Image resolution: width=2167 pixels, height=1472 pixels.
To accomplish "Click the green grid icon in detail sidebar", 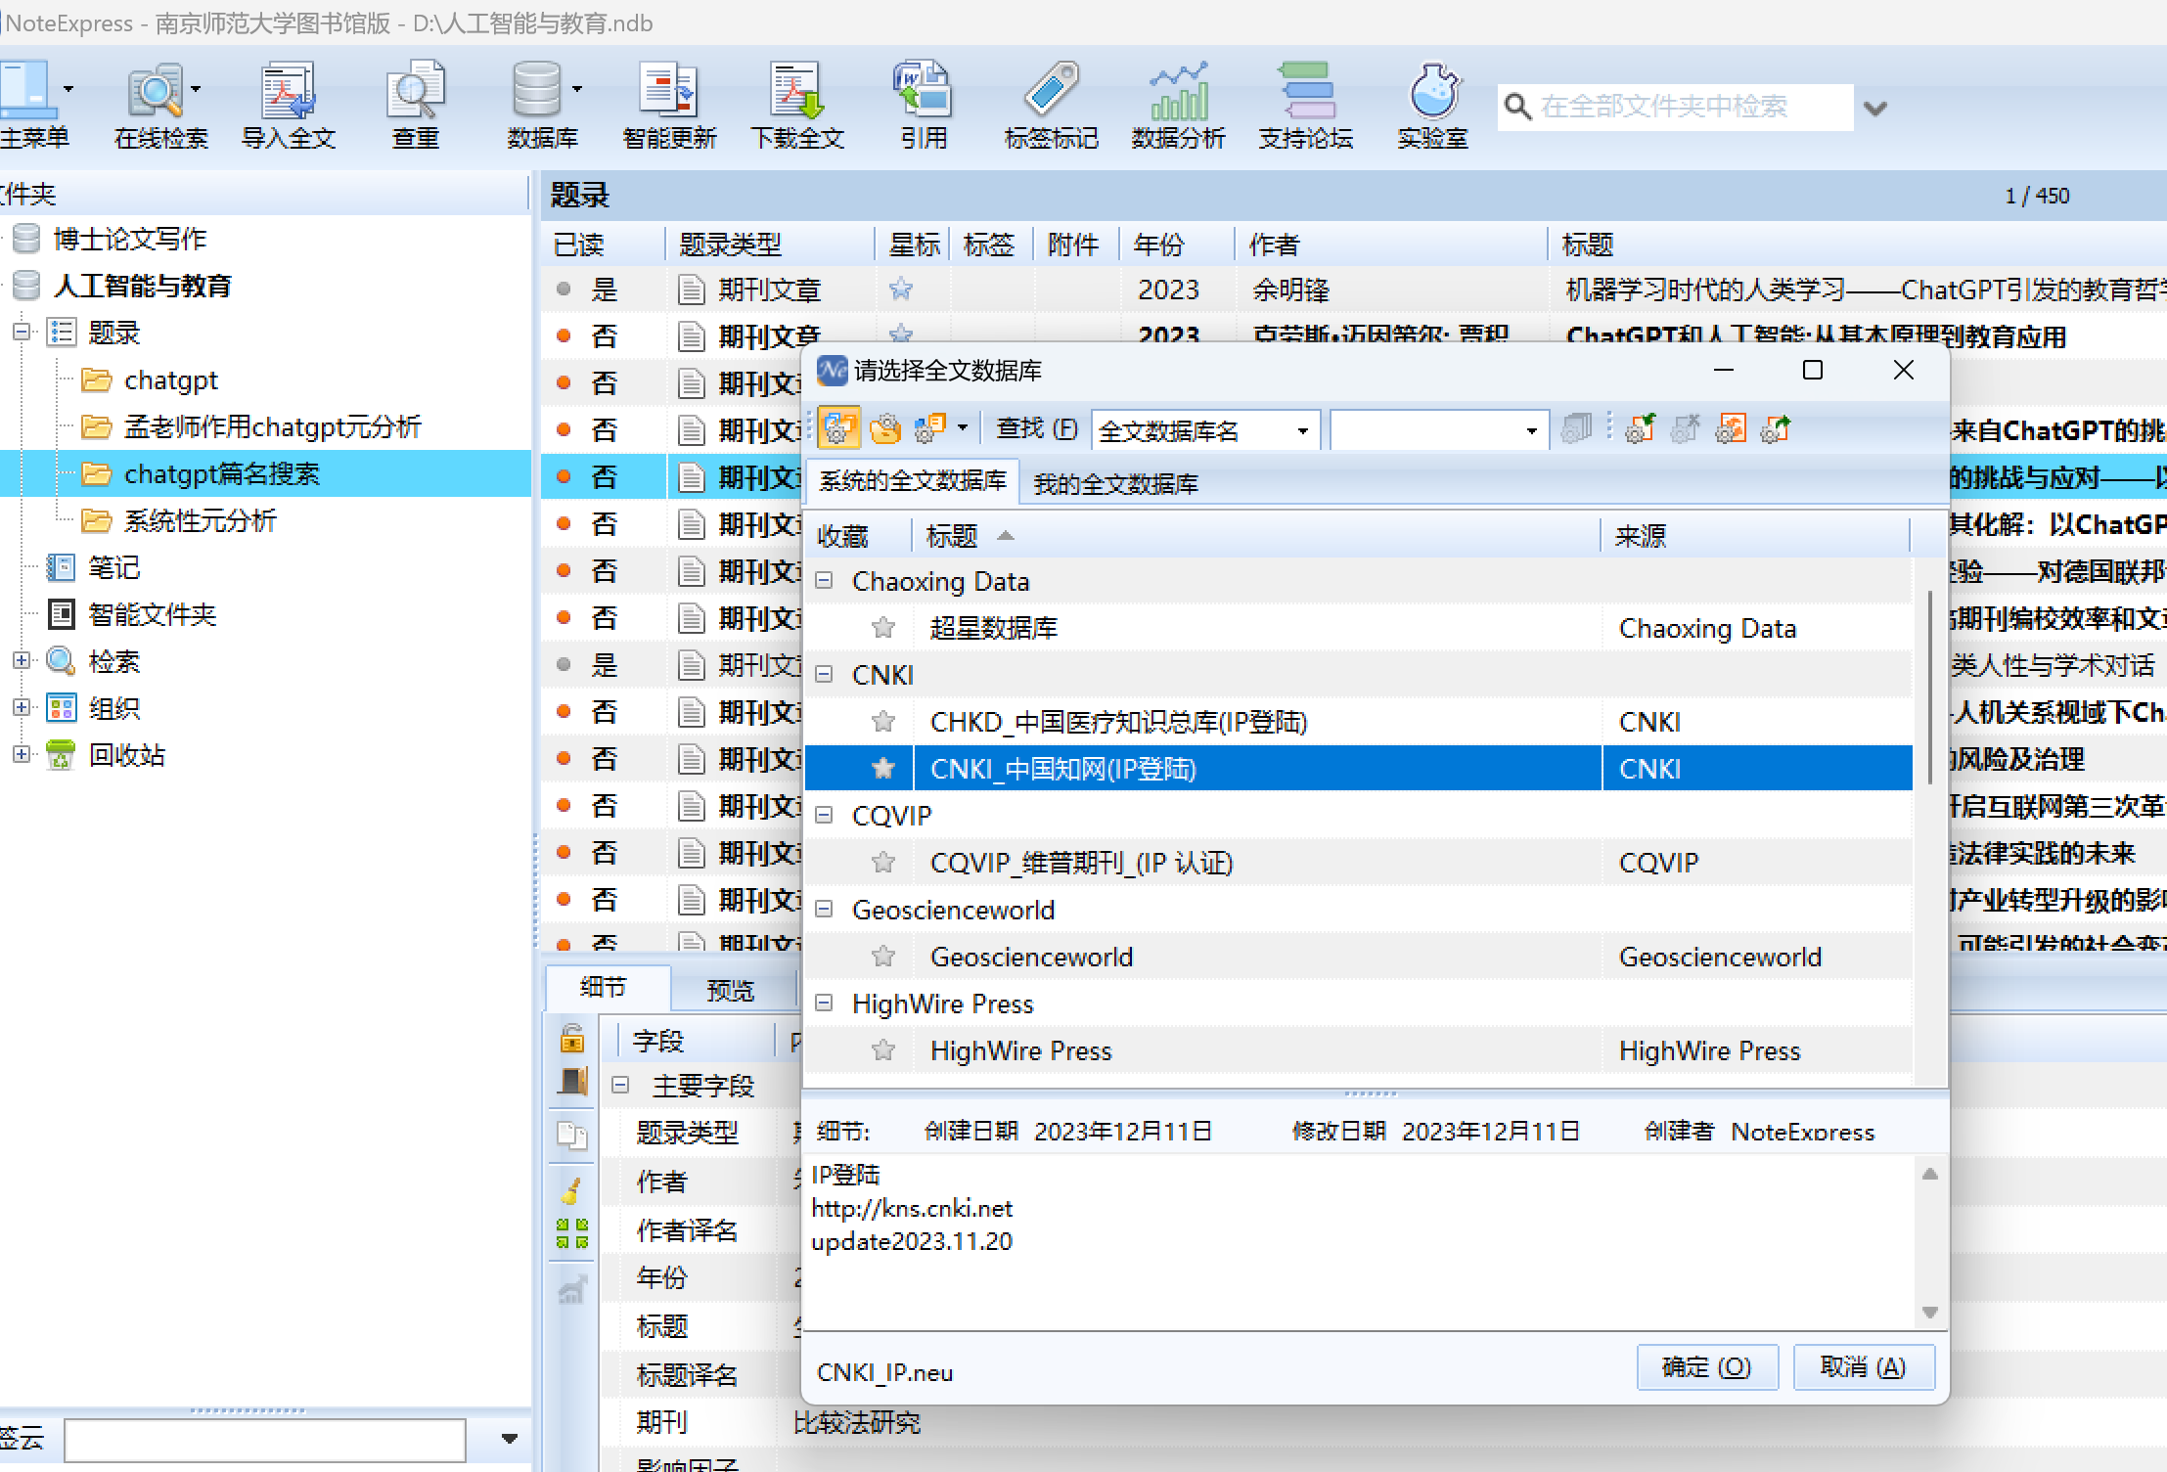I will [x=572, y=1233].
